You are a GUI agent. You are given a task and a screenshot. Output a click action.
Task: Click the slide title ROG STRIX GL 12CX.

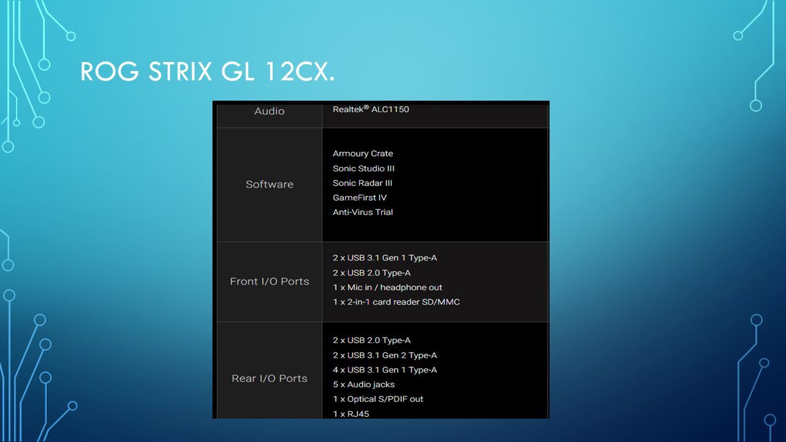[x=208, y=72]
